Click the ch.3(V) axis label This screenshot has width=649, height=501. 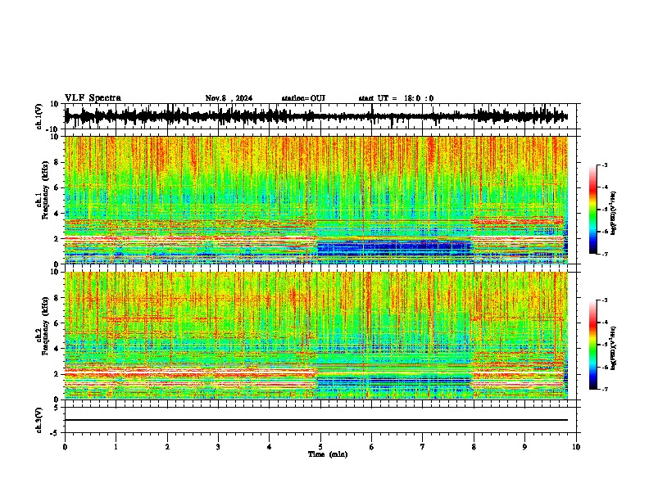pyautogui.click(x=39, y=420)
